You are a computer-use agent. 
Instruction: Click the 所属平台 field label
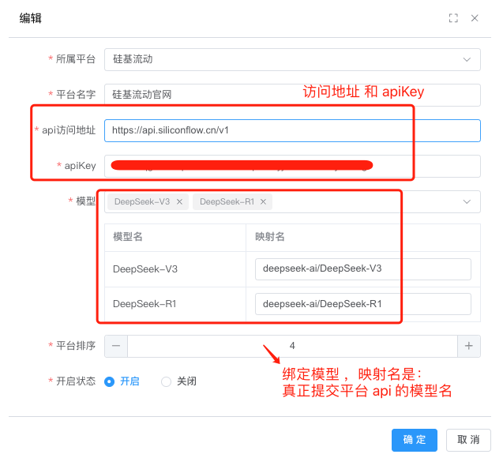pyautogui.click(x=76, y=59)
